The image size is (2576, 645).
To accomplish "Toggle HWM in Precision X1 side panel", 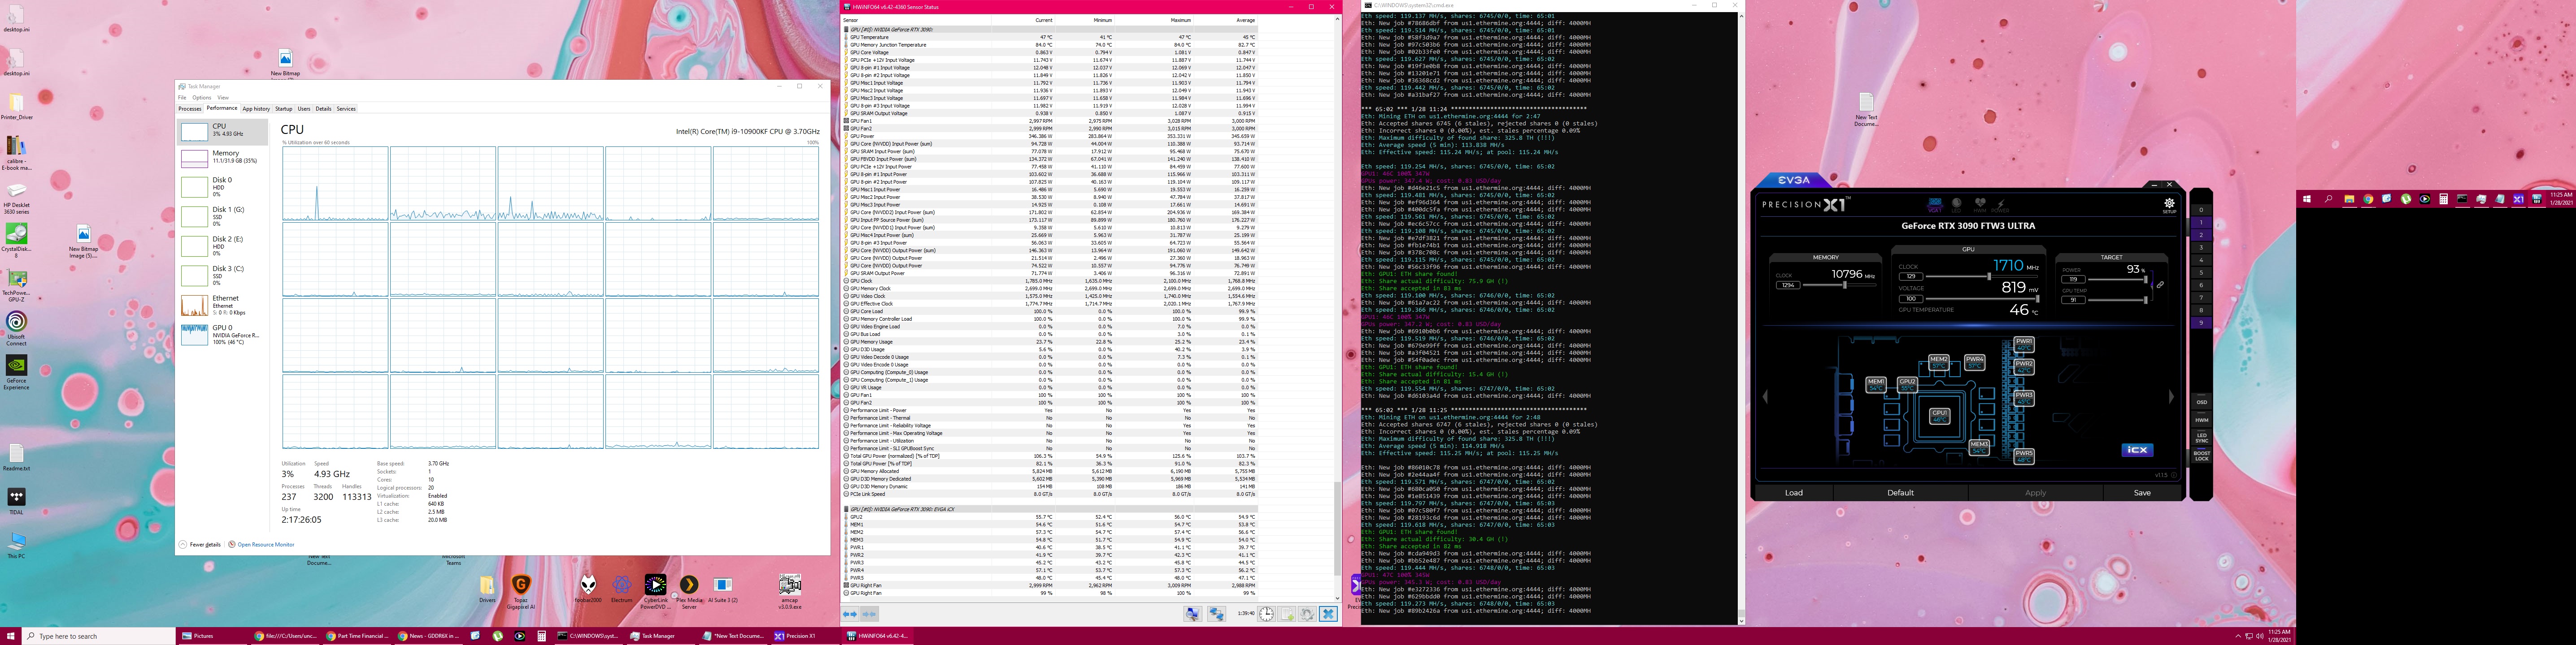I will tap(2201, 420).
